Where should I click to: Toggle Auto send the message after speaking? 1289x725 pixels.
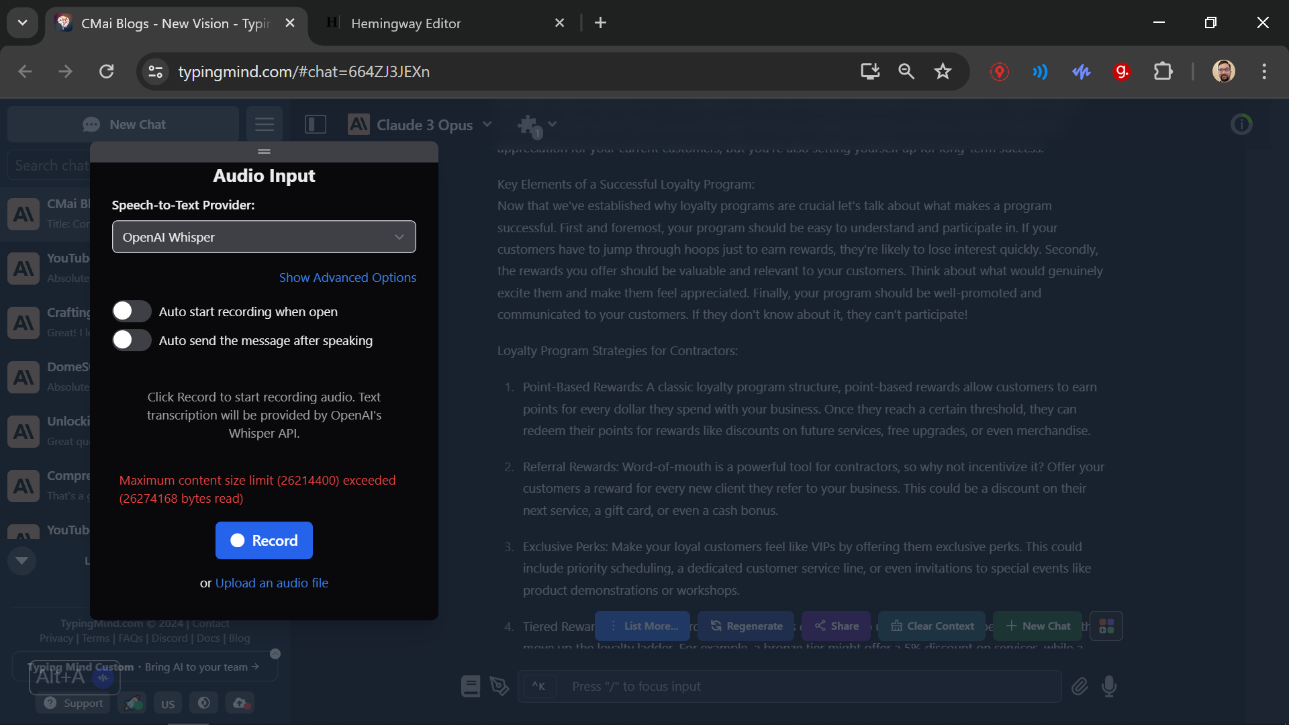(x=132, y=340)
